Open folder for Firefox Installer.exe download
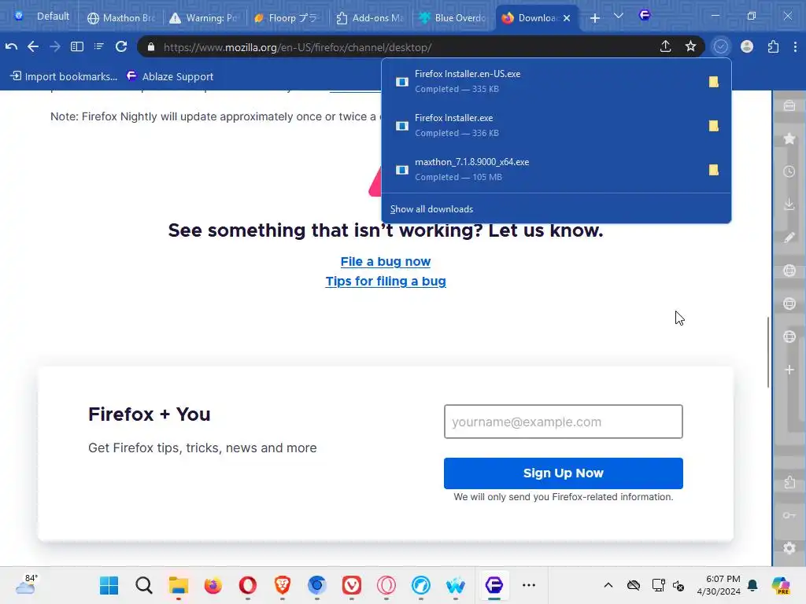The width and height of the screenshot is (806, 604). point(713,126)
